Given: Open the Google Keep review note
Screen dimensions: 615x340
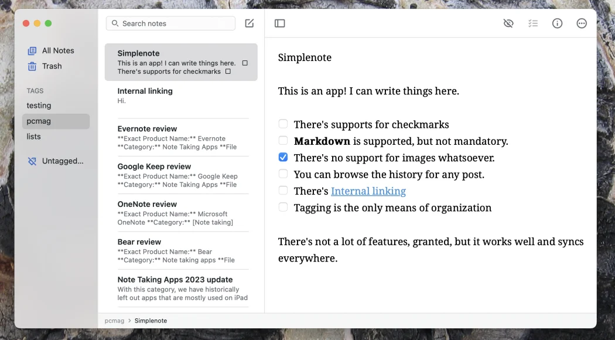Looking at the screenshot, I should [177, 175].
